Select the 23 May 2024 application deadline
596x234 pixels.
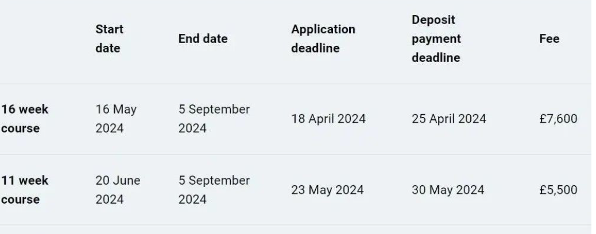327,190
